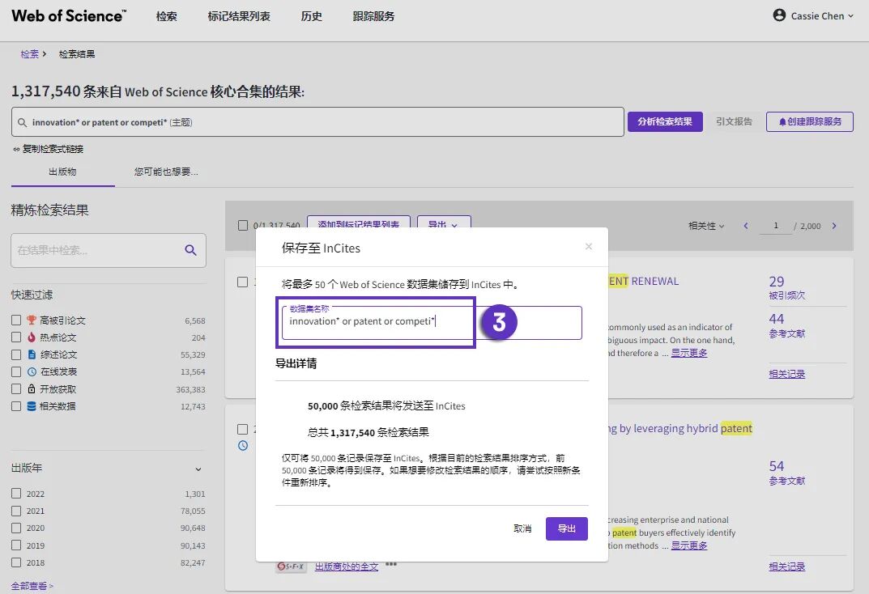Click the early access clock icon in filters
The image size is (869, 594).
[x=32, y=371]
